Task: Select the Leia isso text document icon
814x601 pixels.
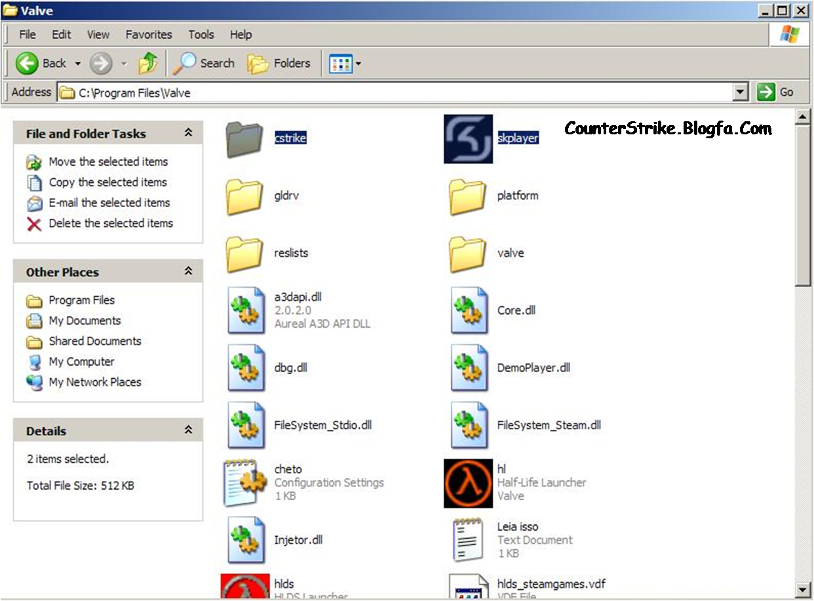Action: coord(468,540)
